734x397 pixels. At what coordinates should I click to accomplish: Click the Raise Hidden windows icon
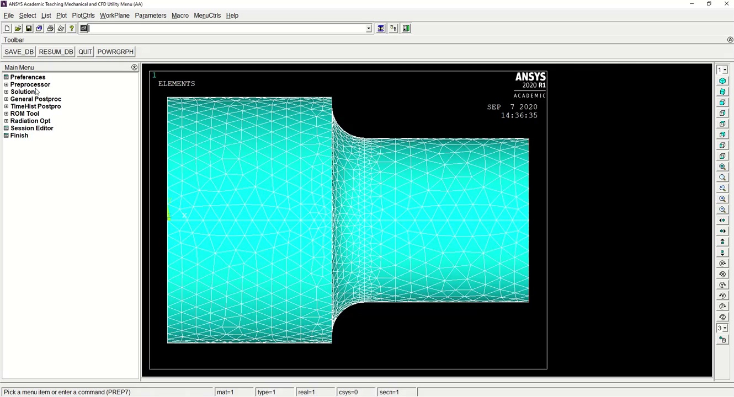coord(381,29)
